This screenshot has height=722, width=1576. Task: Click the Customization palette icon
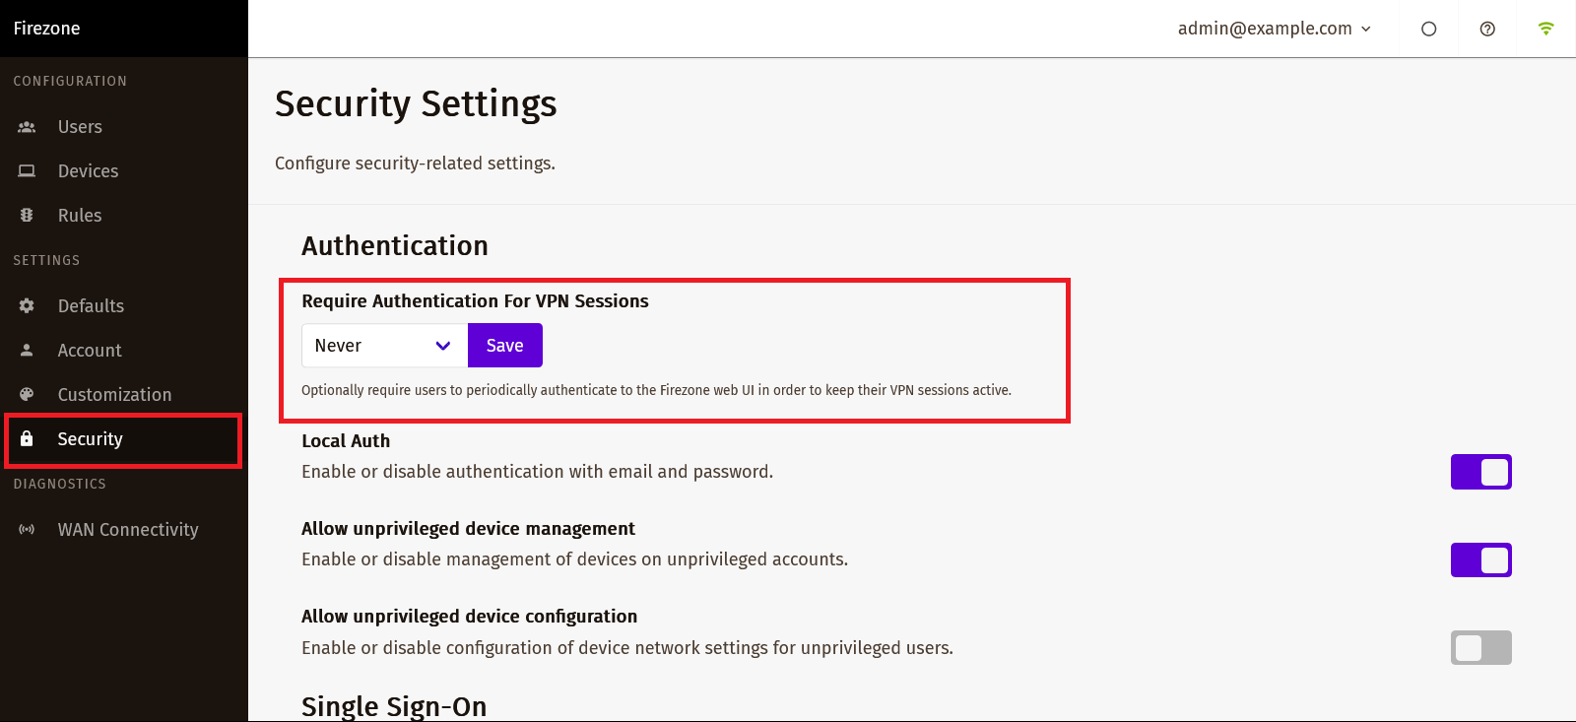(x=27, y=395)
